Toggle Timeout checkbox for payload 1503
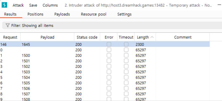The image size is (222, 101). pos(126,72)
